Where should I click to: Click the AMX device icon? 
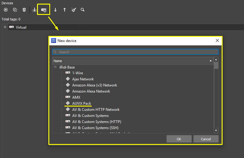pyautogui.click(x=68, y=97)
